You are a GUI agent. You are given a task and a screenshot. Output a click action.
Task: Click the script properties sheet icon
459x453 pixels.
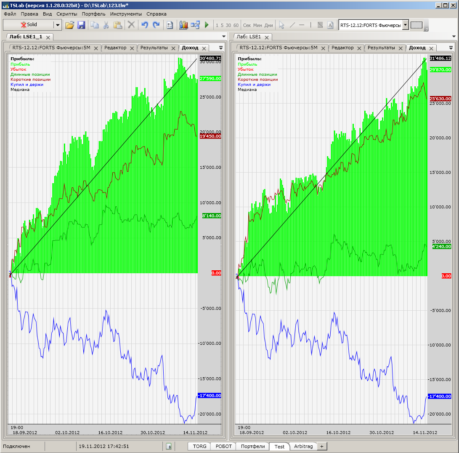[x=170, y=25]
